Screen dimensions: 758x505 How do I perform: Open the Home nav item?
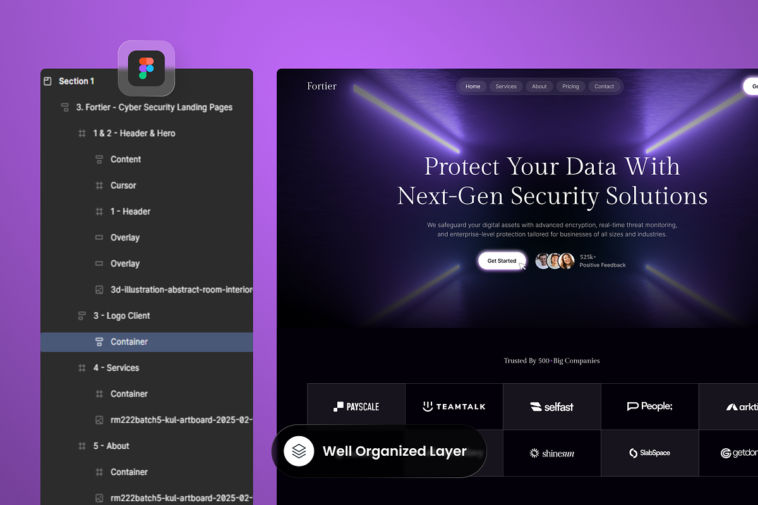coord(472,86)
